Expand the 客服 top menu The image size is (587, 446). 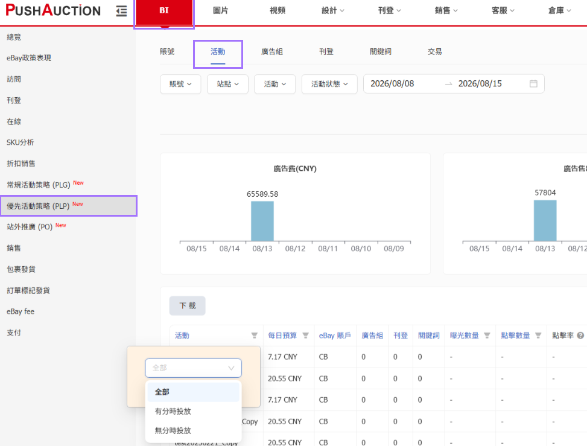tap(503, 10)
